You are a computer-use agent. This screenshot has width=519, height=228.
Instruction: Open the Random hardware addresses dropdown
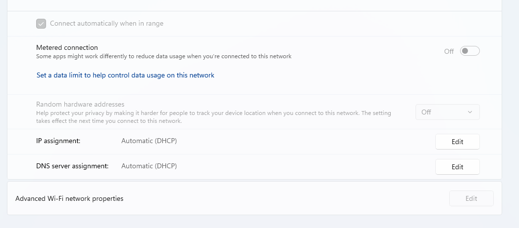(x=448, y=112)
